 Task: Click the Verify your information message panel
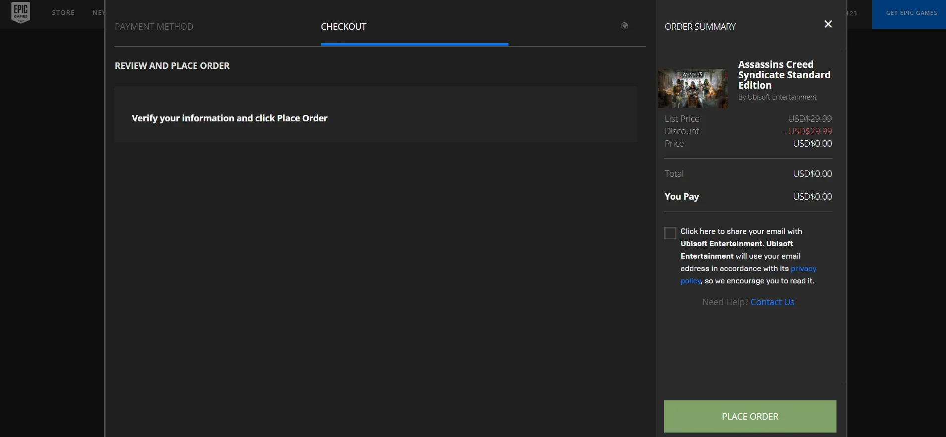[376, 114]
